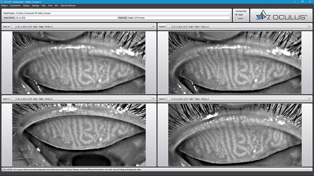The height and width of the screenshot is (176, 314).
Task: Click the Exam D meibography image
Action: 235,135
